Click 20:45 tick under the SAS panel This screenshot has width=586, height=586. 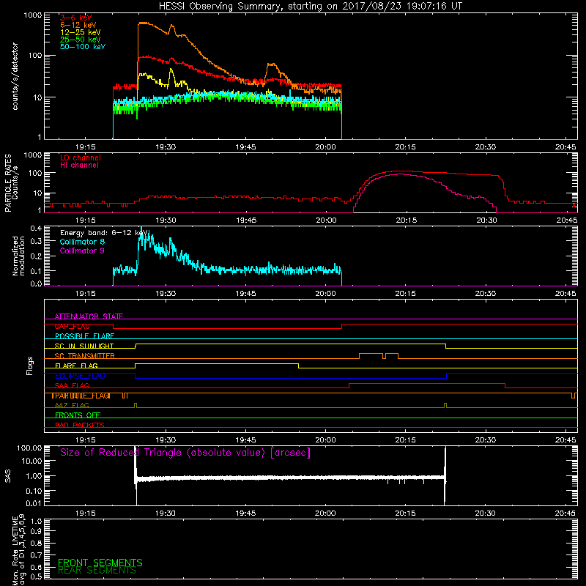(565, 513)
